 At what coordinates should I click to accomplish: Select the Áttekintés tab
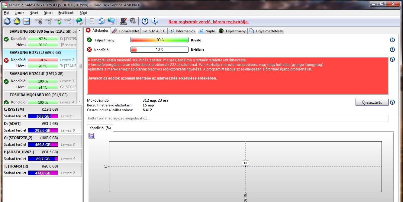coord(97,31)
